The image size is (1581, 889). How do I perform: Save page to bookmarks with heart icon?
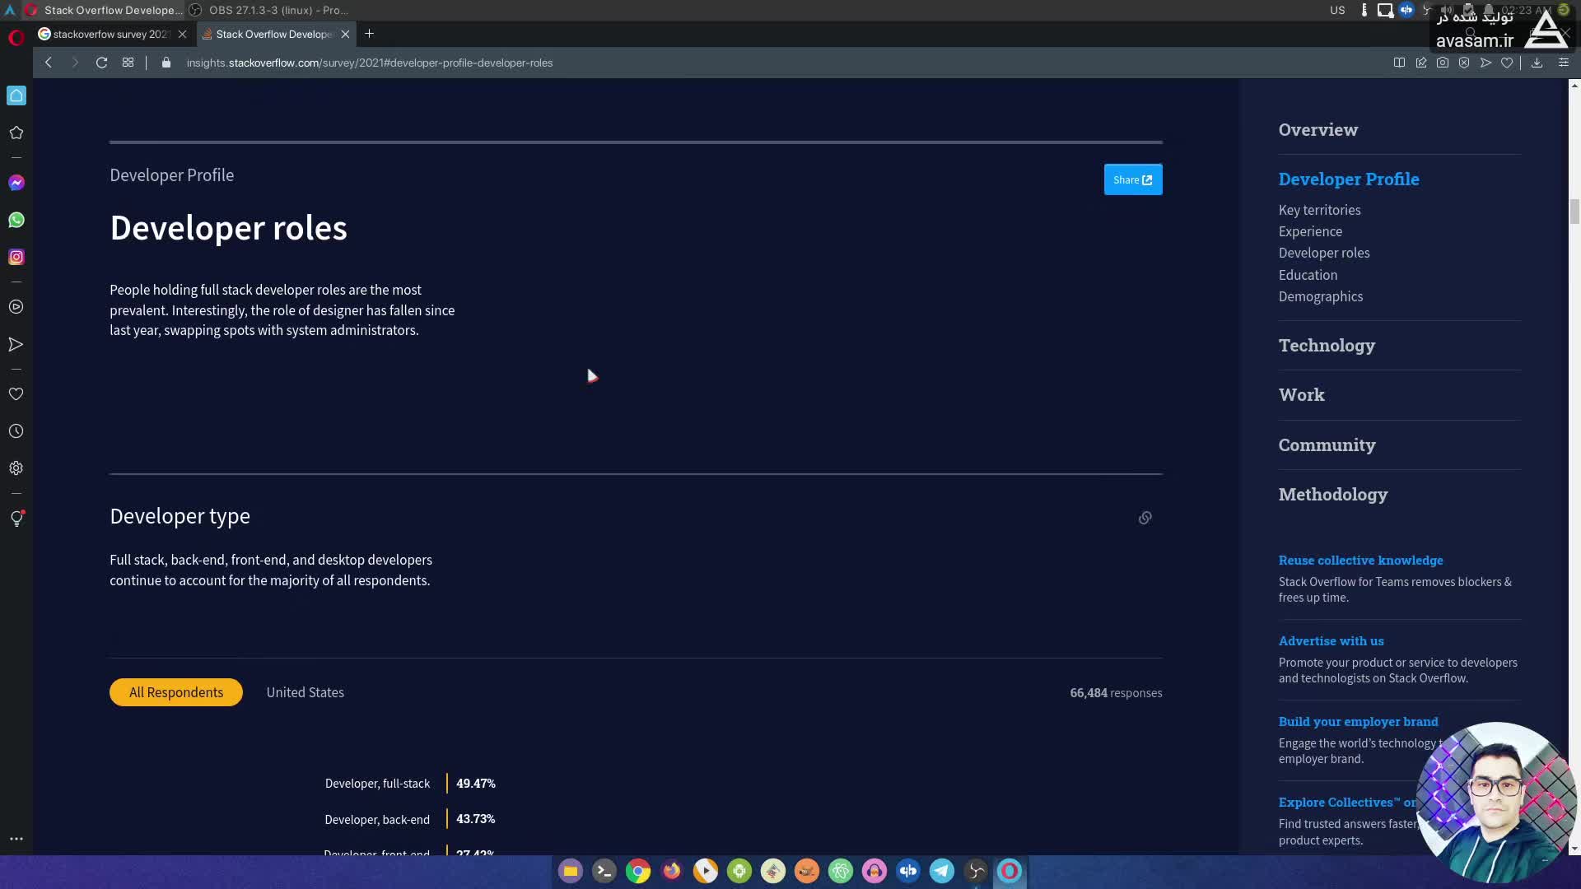click(1507, 63)
